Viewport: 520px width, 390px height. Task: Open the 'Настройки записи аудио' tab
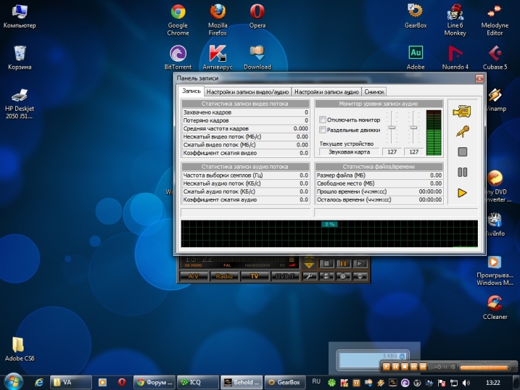(x=326, y=92)
